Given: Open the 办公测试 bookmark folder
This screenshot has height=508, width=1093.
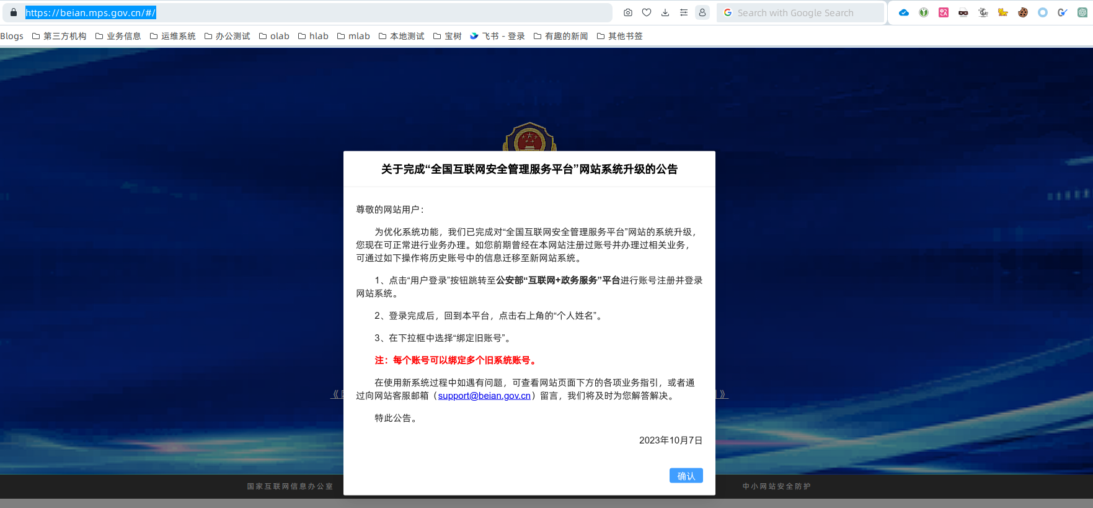Looking at the screenshot, I should 228,36.
